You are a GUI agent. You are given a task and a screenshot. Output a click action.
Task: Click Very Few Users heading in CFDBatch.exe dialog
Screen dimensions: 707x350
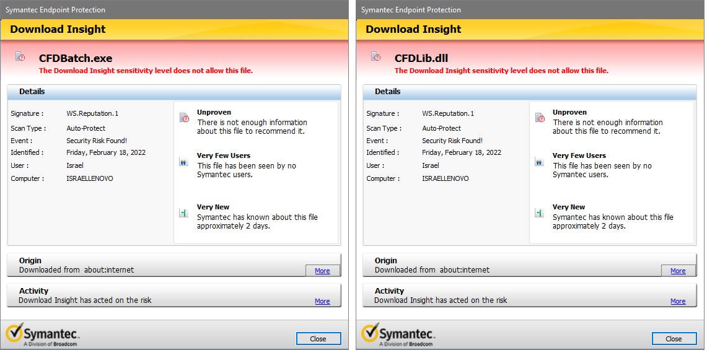click(x=224, y=155)
